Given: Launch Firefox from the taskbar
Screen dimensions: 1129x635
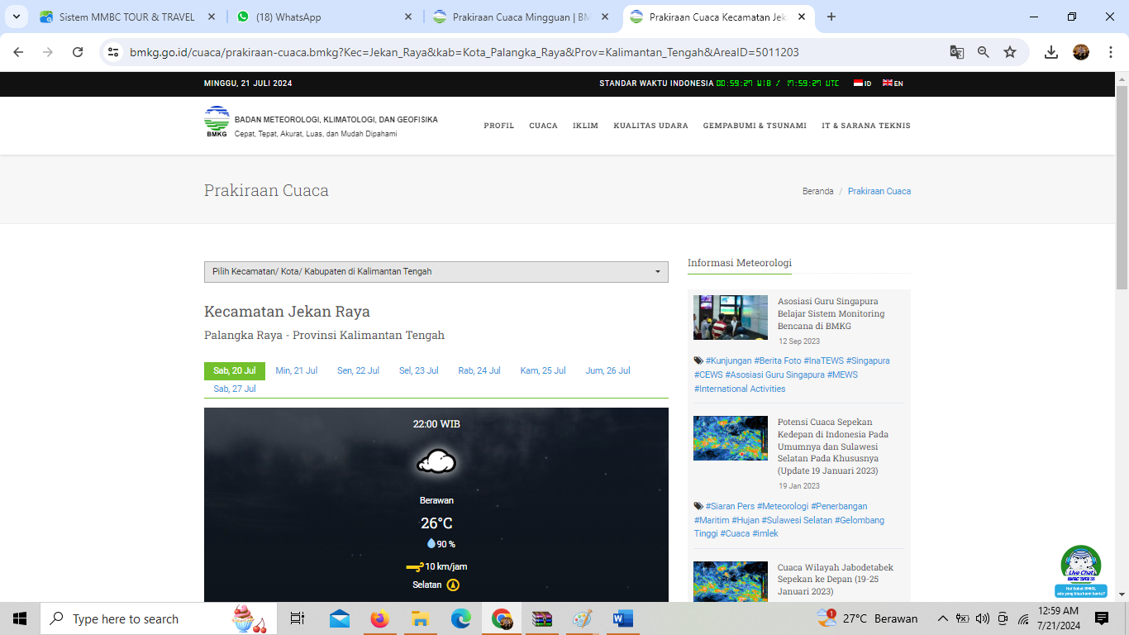Looking at the screenshot, I should click(x=379, y=618).
